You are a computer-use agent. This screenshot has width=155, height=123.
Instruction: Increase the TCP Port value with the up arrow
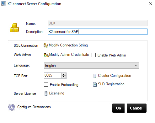click(x=64, y=74)
